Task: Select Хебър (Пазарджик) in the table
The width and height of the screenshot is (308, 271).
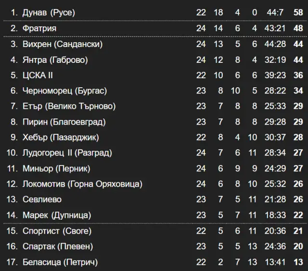Action: click(x=61, y=138)
